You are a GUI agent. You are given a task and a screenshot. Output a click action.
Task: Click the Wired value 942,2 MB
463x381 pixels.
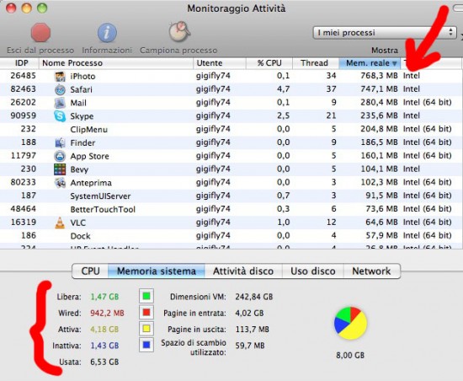pyautogui.click(x=107, y=313)
